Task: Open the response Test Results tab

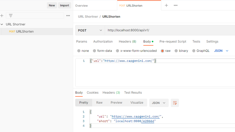Action: click(133, 92)
